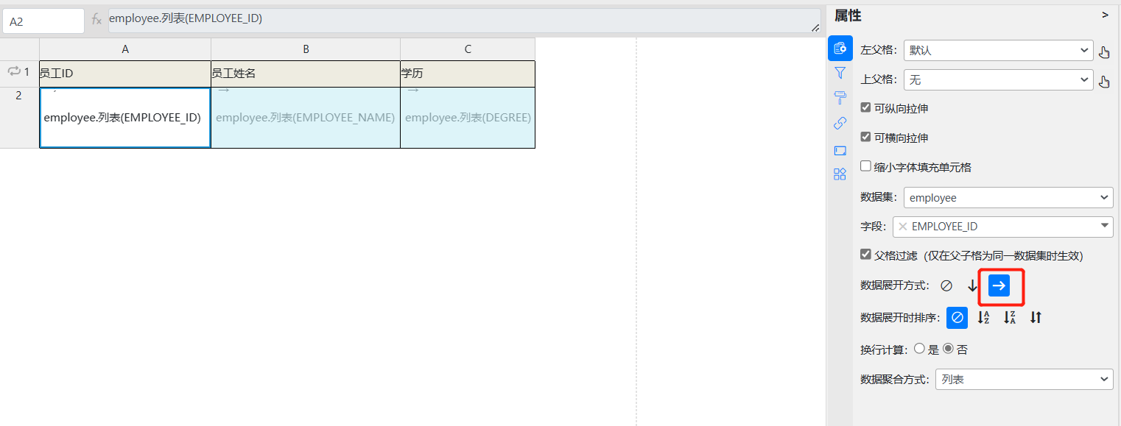Set data expansion direction rightward
1121x426 pixels.
click(x=999, y=285)
